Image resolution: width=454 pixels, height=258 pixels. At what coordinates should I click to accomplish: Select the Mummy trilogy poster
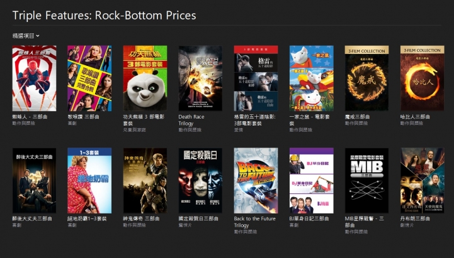(145, 181)
